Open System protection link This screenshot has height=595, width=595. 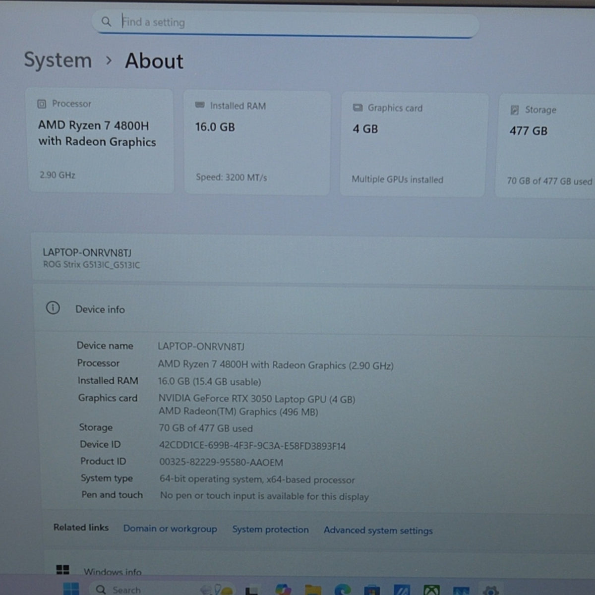271,530
